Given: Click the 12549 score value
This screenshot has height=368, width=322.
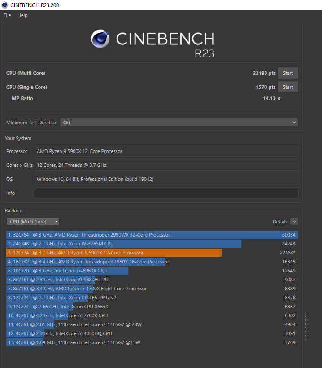Looking at the screenshot, I should (288, 271).
